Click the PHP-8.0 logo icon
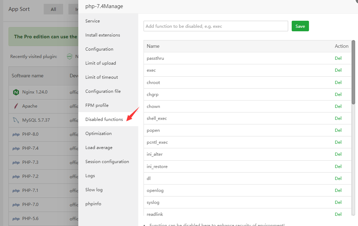This screenshot has height=226, width=358. point(16,134)
